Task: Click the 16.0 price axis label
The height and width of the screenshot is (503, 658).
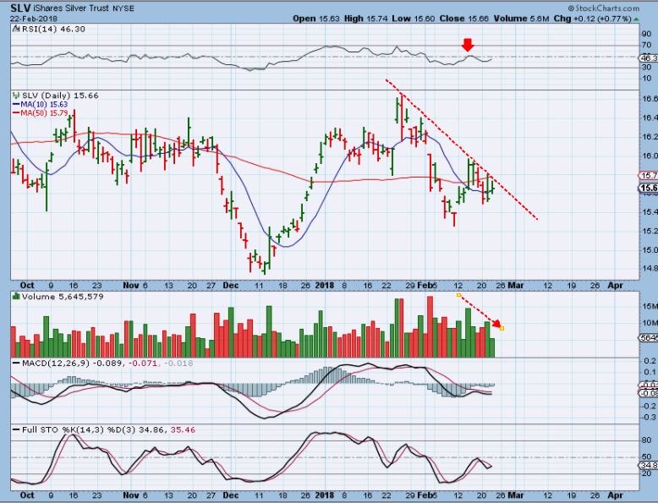Action: tap(650, 156)
